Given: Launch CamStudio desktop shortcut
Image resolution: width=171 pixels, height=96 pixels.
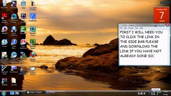Looking at the screenshot, I should (x=33, y=17).
